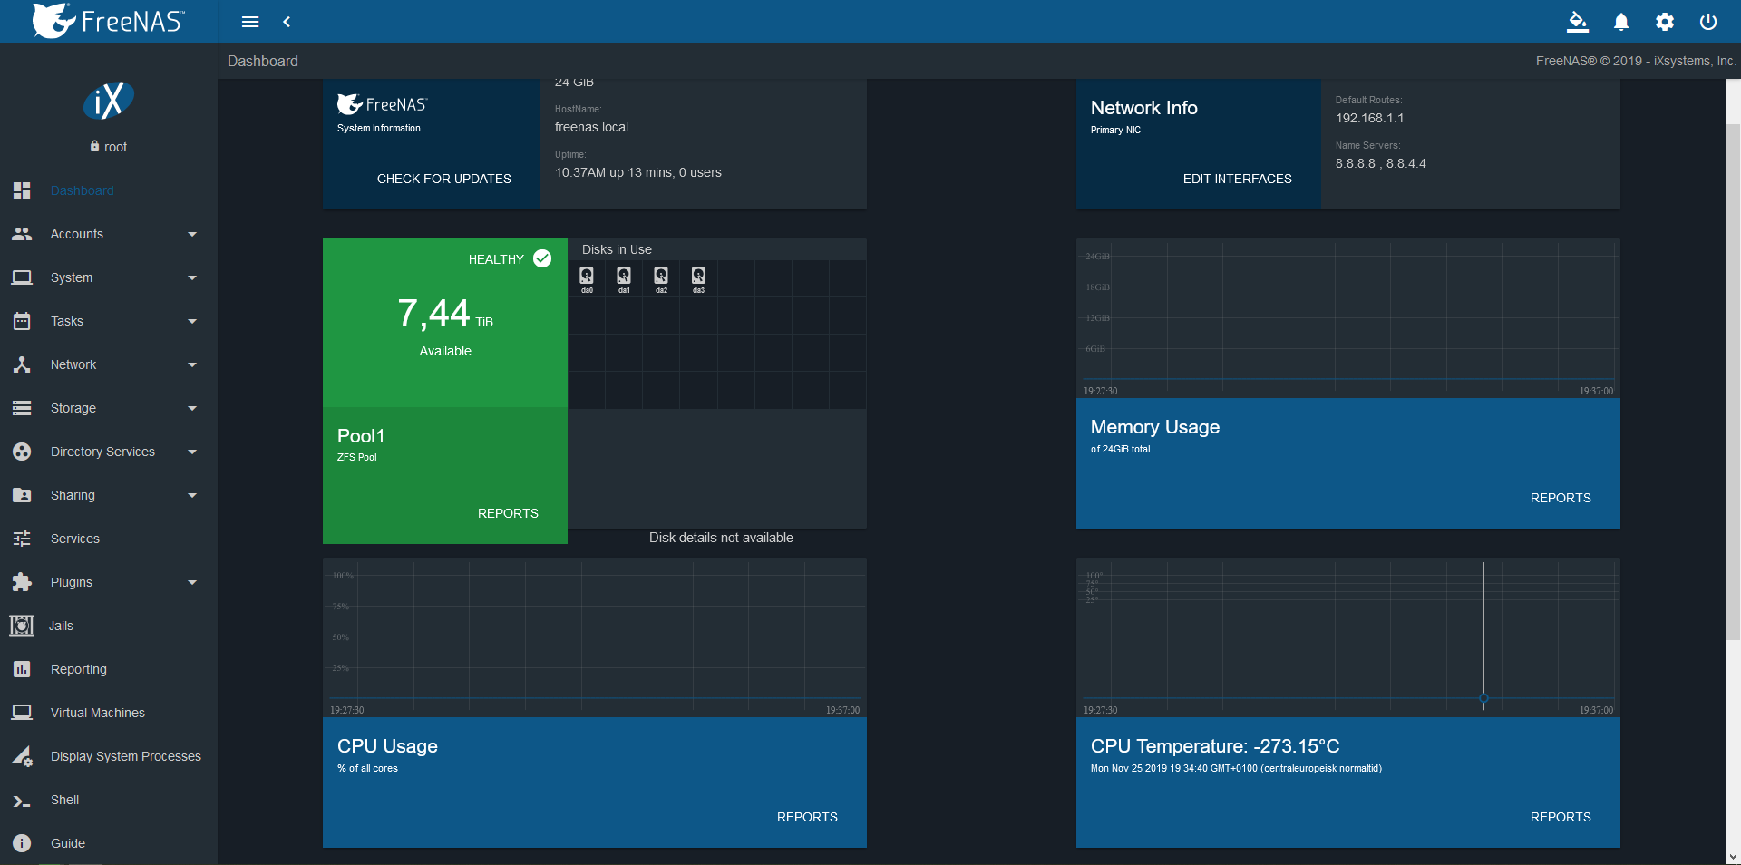Click the Storage stack icon

pos(22,408)
